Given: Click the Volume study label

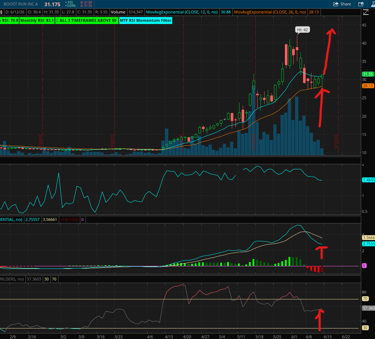Looking at the screenshot, I should pos(118,12).
